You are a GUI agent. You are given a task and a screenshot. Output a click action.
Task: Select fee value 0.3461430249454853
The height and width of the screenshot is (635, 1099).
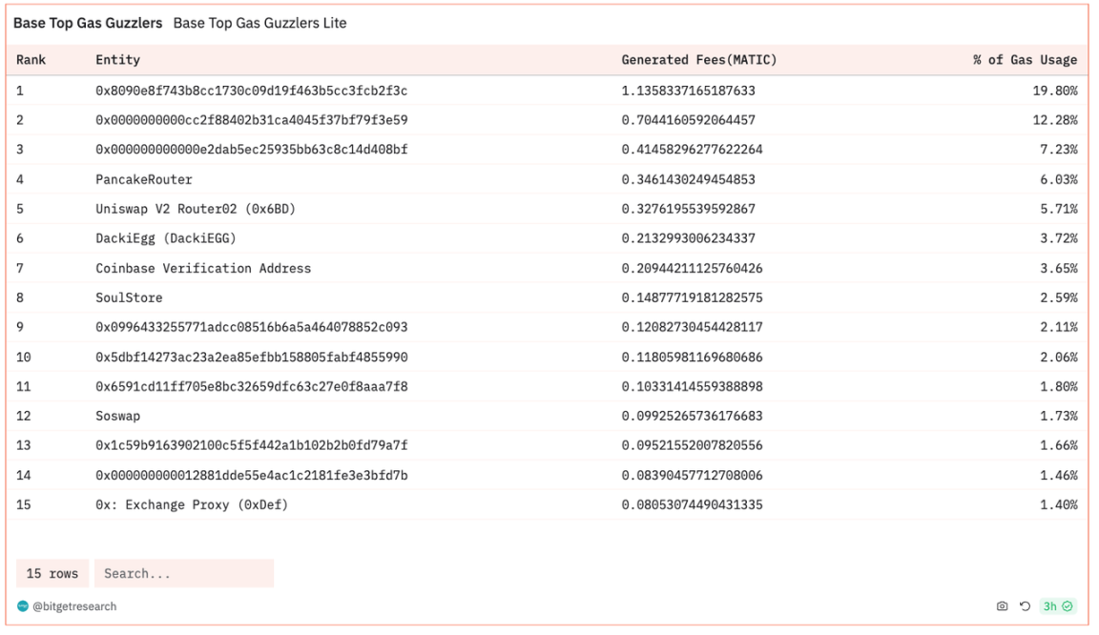click(688, 179)
